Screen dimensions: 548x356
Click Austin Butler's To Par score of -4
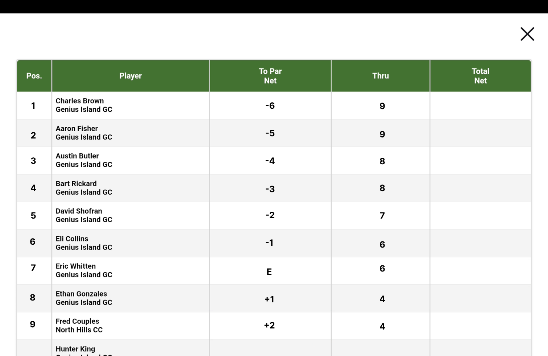pyautogui.click(x=270, y=161)
